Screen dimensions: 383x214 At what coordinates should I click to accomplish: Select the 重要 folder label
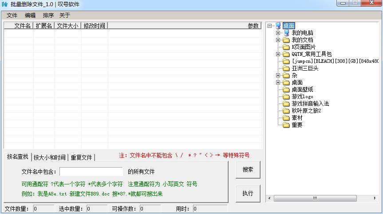click(297, 125)
